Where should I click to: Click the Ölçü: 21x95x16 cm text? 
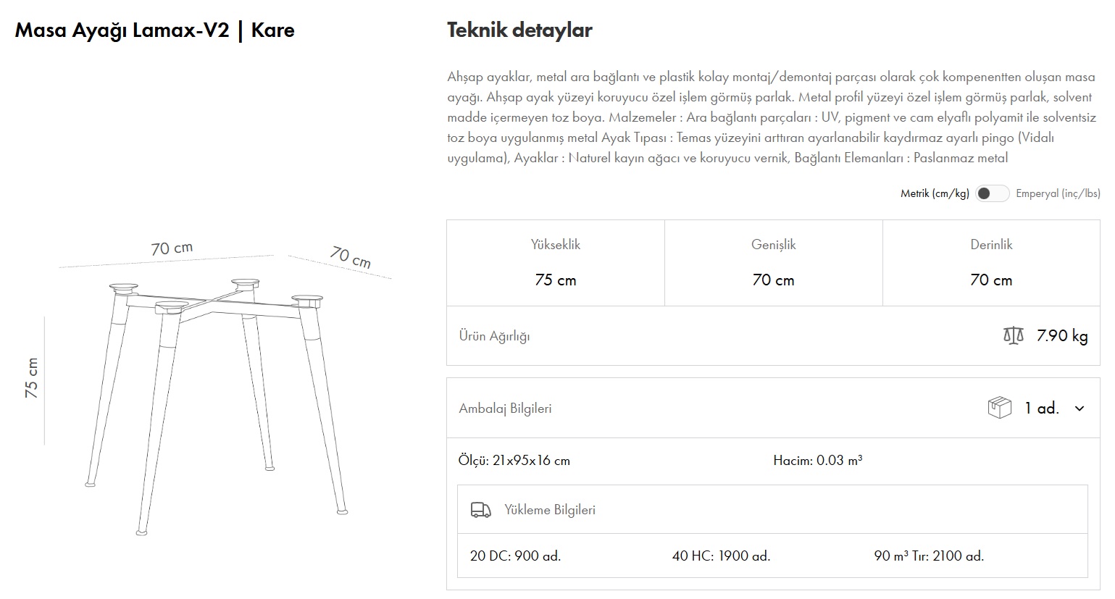click(514, 461)
